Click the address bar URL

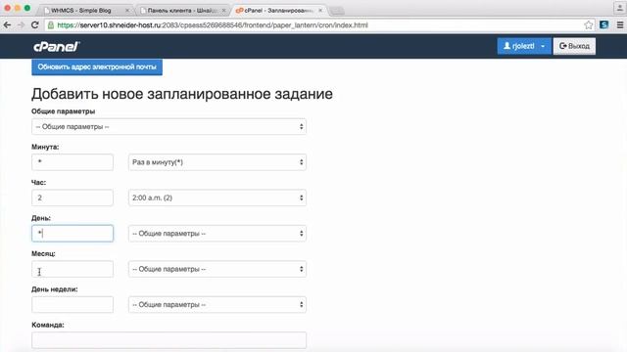click(212, 25)
